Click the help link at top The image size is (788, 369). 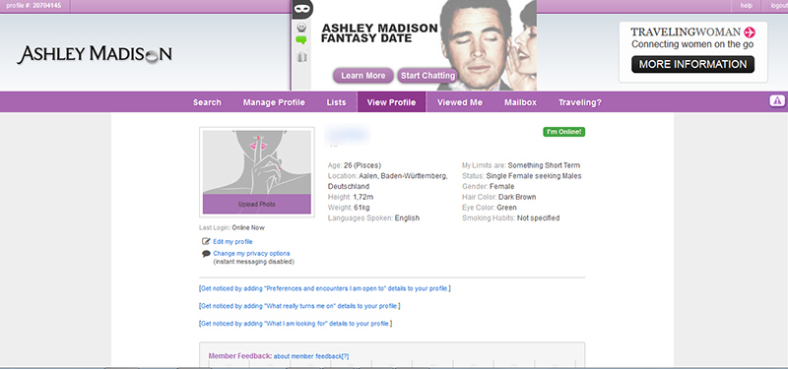(x=747, y=6)
